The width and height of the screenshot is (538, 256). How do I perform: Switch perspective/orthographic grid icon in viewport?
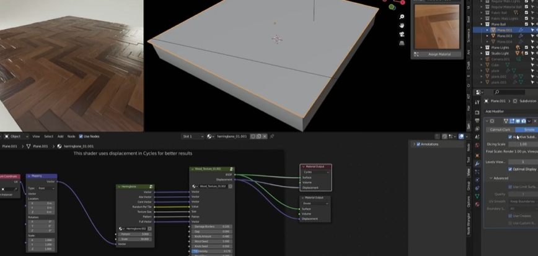[402, 43]
